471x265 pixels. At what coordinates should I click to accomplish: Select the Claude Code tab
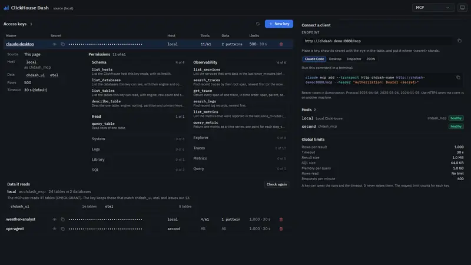click(314, 59)
